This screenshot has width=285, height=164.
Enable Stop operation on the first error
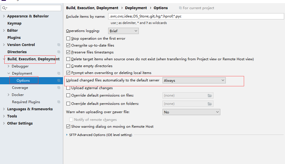tap(68, 39)
